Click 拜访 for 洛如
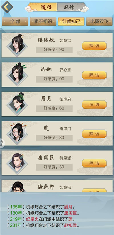 click(94, 75)
